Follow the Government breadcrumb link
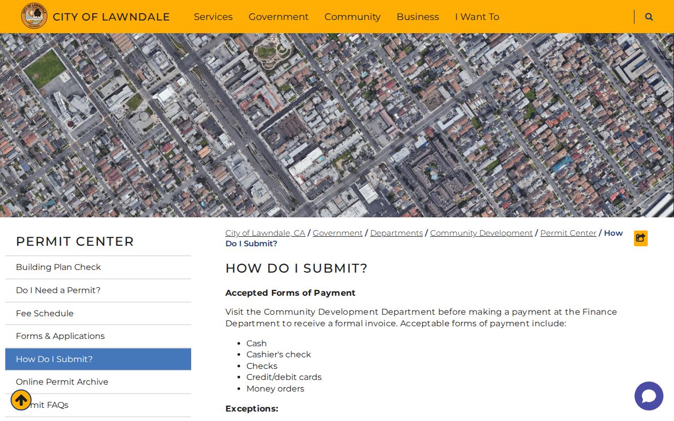This screenshot has height=421, width=674. pyautogui.click(x=338, y=233)
